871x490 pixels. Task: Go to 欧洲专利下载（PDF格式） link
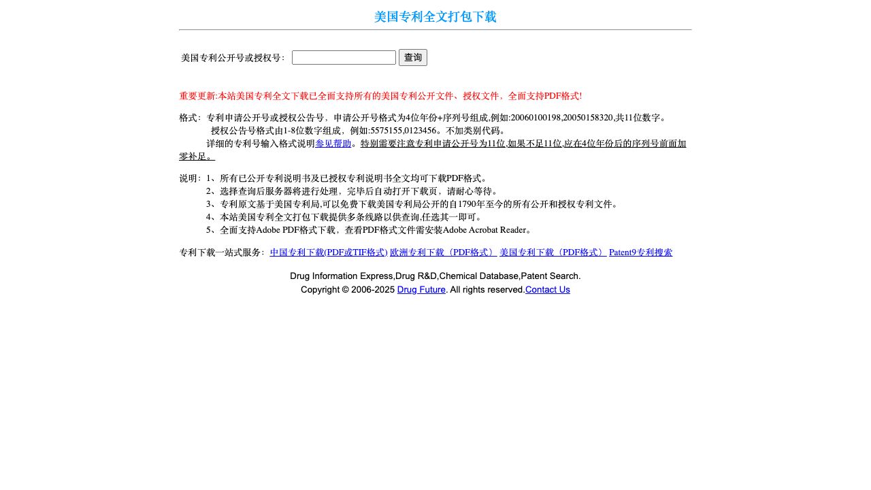443,252
